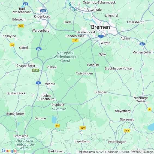The image size is (154, 154).
Task: Click the green E233 route badge
Action: (35, 70)
